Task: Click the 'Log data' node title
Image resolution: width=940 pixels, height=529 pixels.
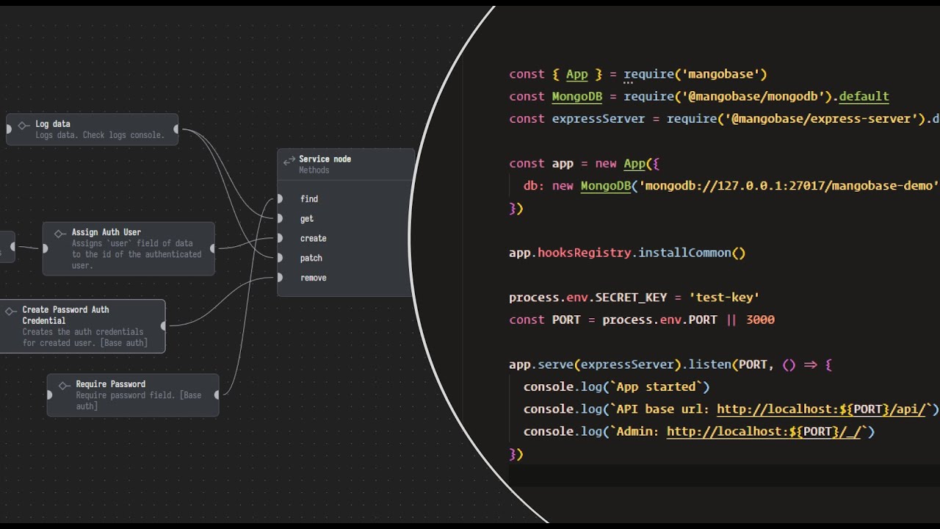Action: tap(53, 124)
